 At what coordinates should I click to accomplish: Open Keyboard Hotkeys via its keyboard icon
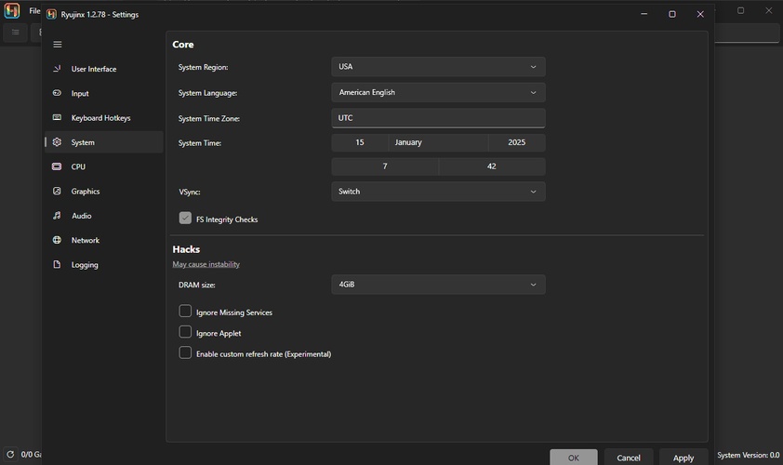(58, 118)
